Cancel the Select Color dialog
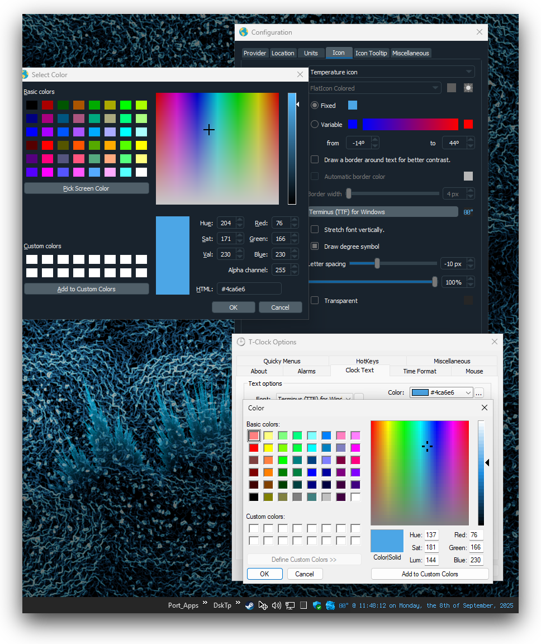Viewport: 541px width, 644px height. [x=281, y=307]
